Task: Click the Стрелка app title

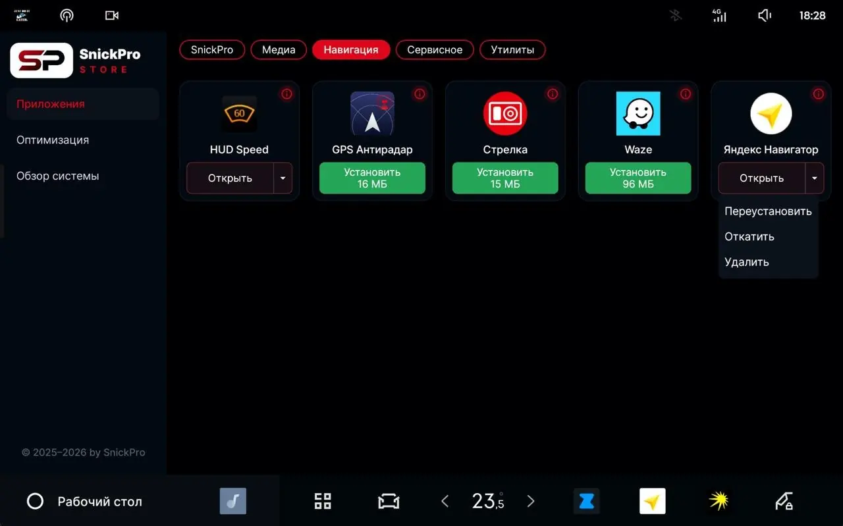Action: click(505, 150)
